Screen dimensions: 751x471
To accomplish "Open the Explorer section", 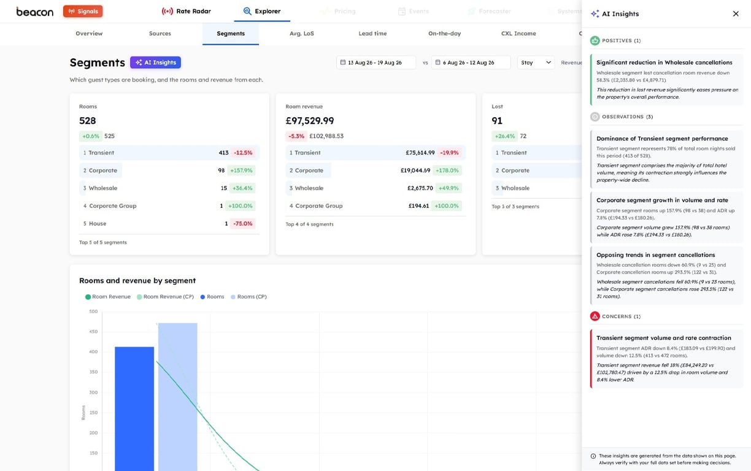I will pos(262,11).
